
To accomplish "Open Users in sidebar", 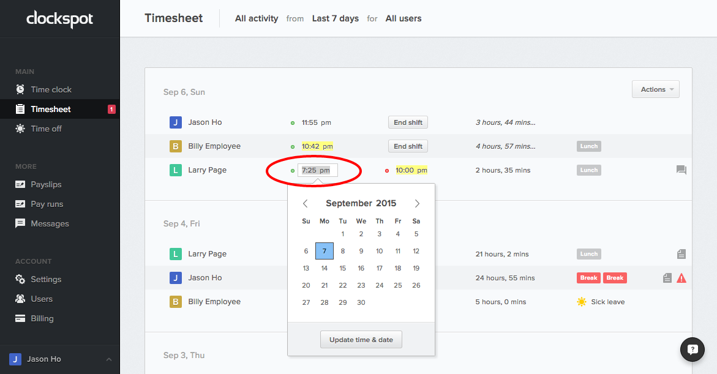I will pos(59,299).
